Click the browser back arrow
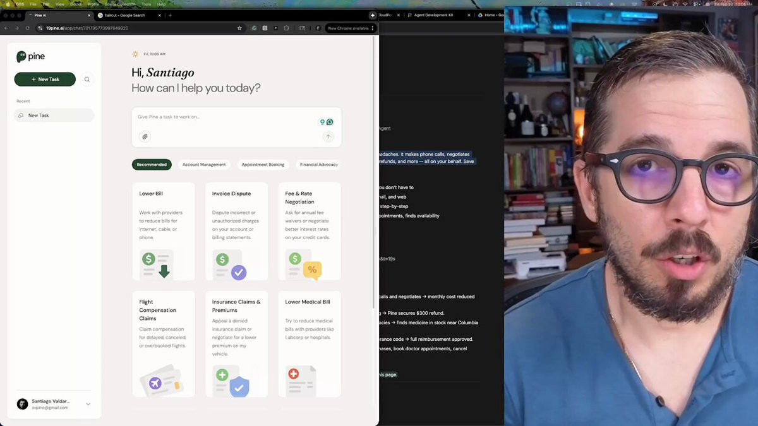Image resolution: width=758 pixels, height=426 pixels. point(6,28)
